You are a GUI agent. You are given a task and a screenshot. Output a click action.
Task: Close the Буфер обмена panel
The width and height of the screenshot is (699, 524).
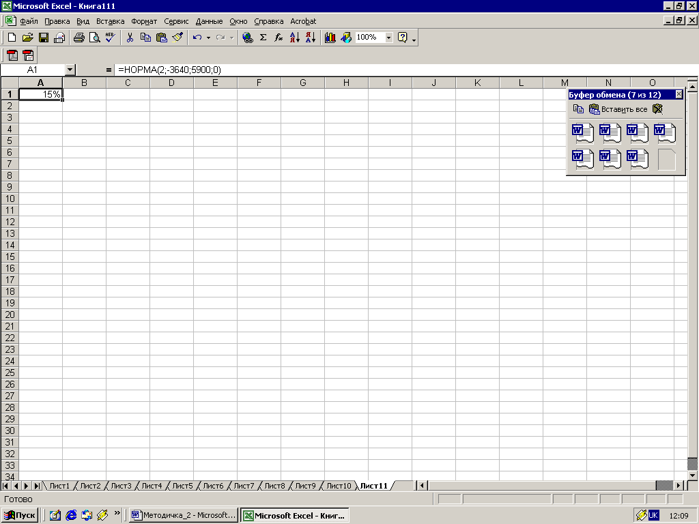[x=679, y=94]
